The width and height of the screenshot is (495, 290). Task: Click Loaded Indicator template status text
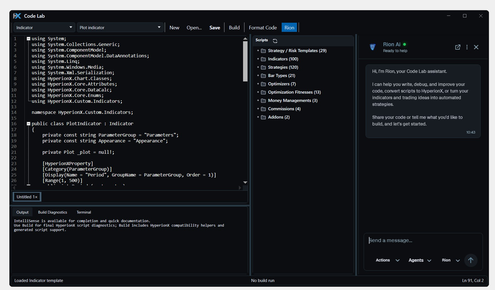39,281
